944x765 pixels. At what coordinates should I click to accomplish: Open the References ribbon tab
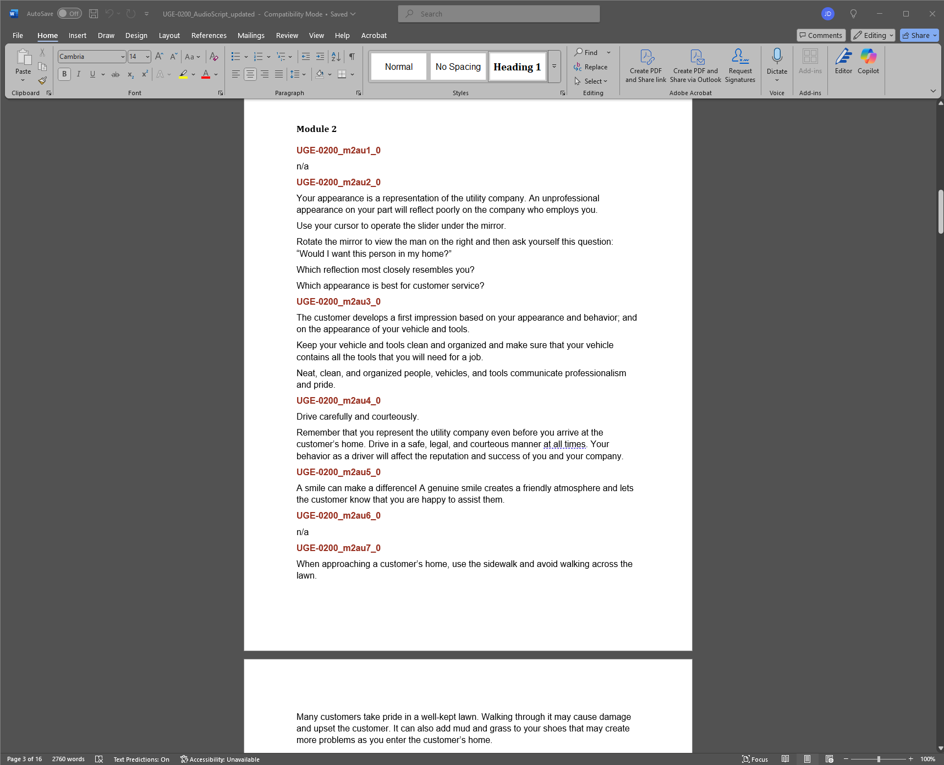click(x=208, y=35)
